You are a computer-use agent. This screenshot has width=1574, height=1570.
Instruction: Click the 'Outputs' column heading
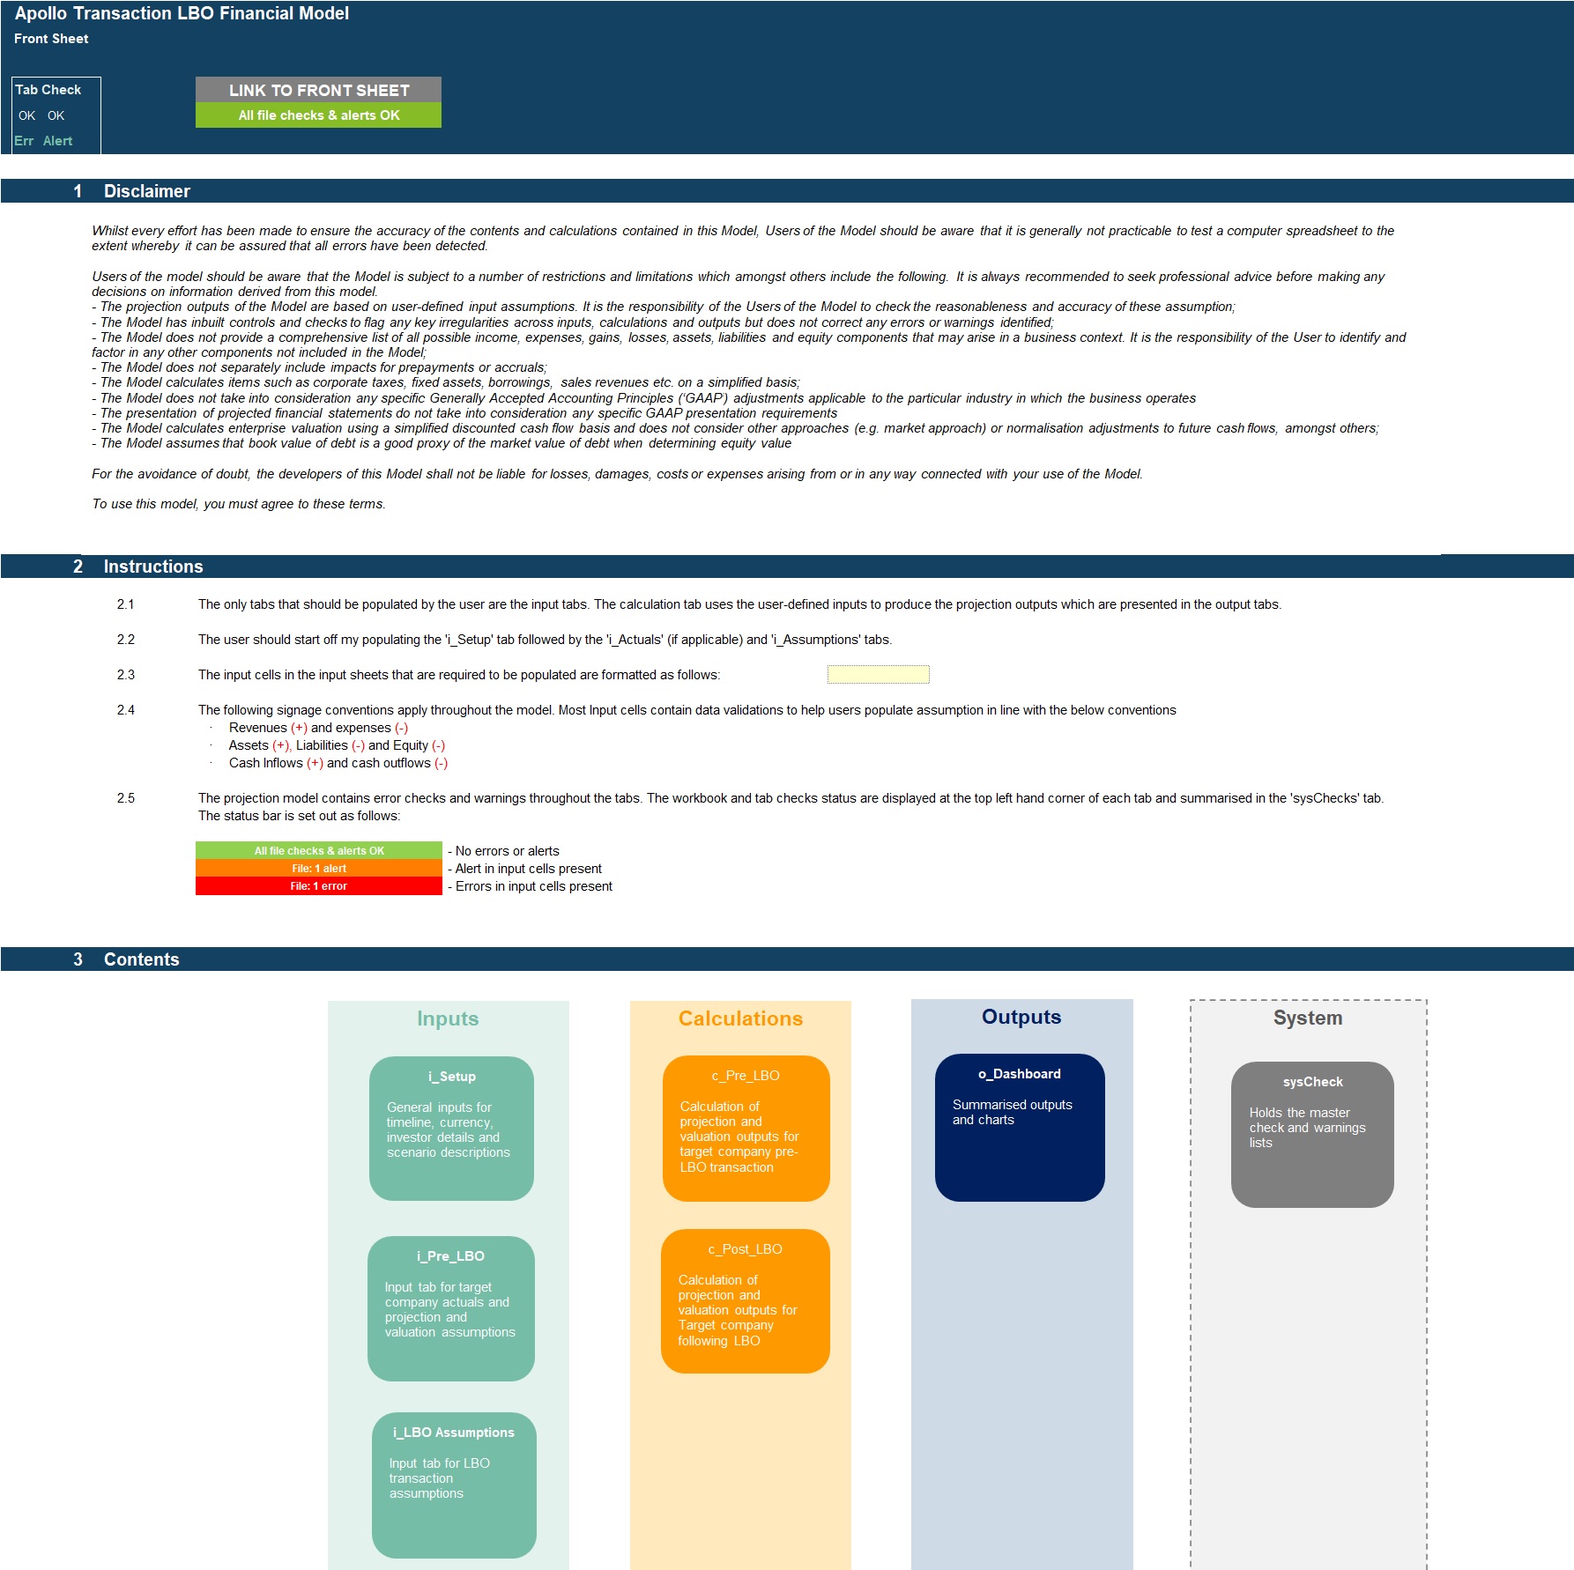tap(1021, 1017)
